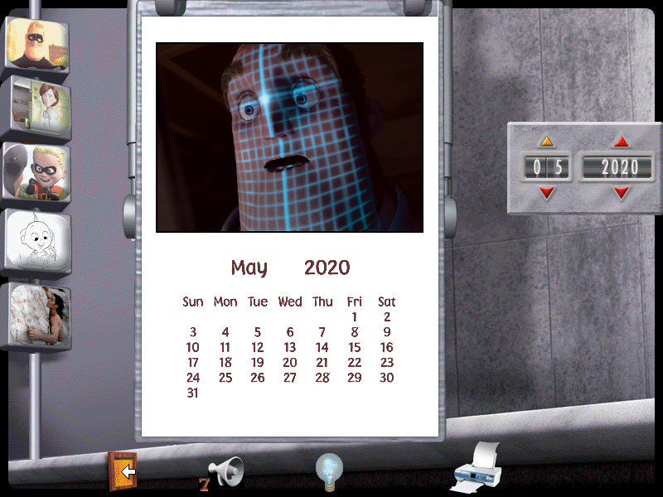This screenshot has width=663, height=497.
Task: Click date 15 on the calendar
Action: click(355, 347)
